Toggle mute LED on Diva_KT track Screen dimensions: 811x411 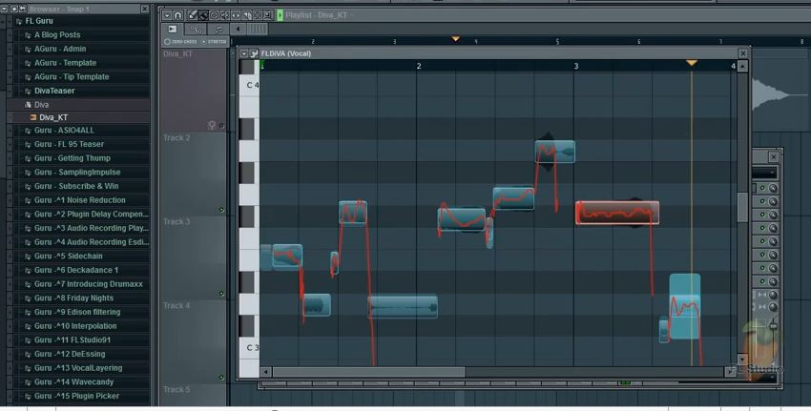(x=221, y=126)
